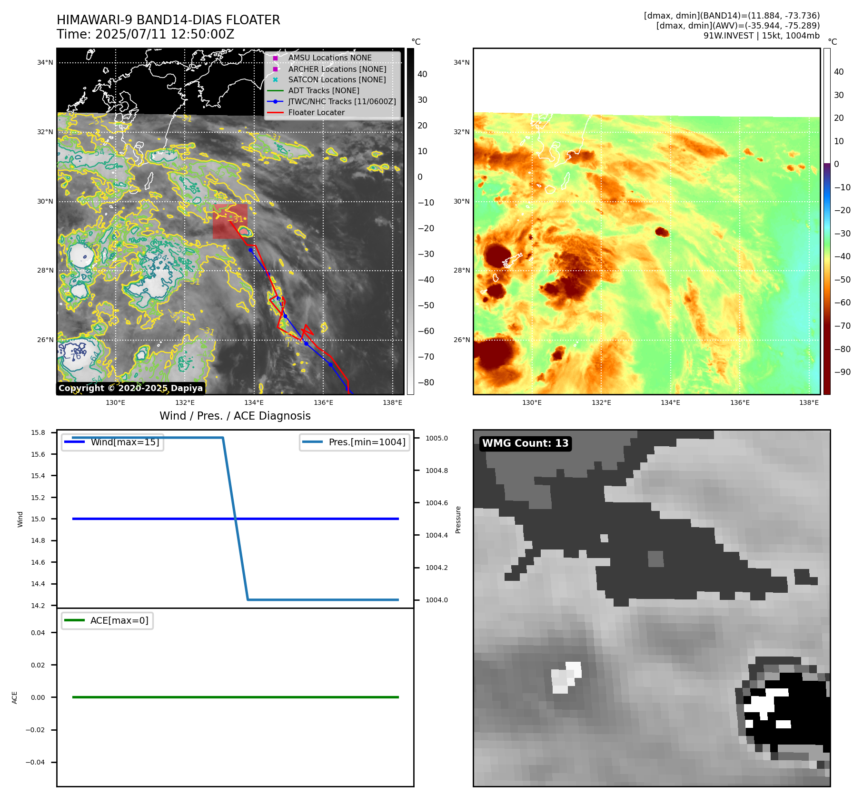Click the −80 tick on the grayscale colorbar
Image resolution: width=863 pixels, height=804 pixels.
tap(426, 382)
